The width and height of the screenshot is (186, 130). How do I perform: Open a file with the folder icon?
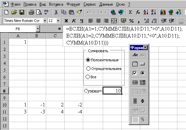coord(14,12)
